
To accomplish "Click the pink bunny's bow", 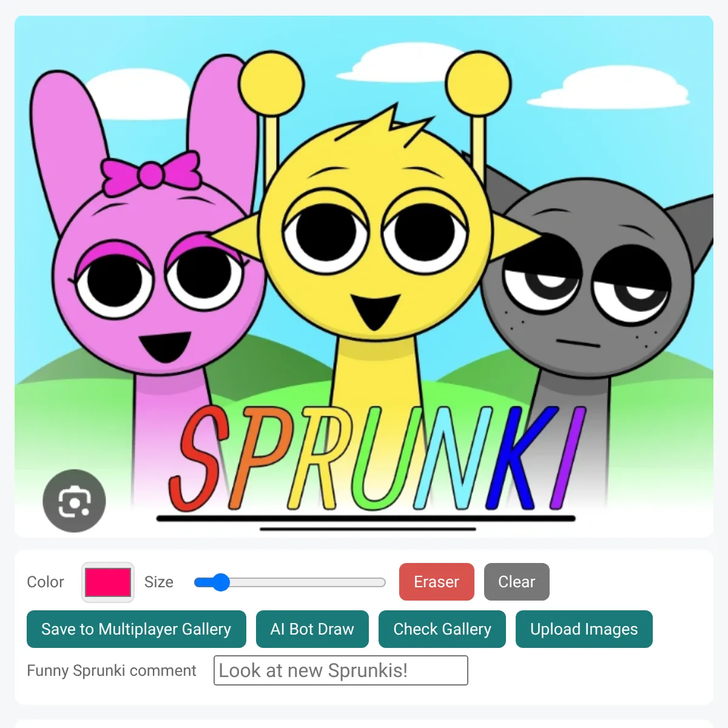I will (x=151, y=172).
